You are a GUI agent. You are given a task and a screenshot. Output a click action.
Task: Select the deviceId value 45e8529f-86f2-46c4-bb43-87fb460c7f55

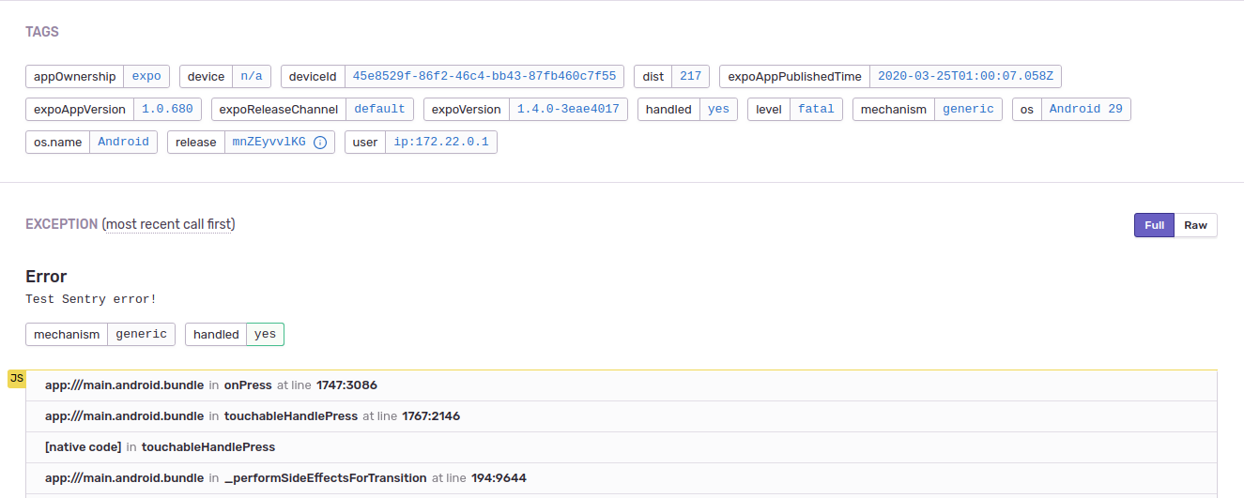click(x=484, y=77)
